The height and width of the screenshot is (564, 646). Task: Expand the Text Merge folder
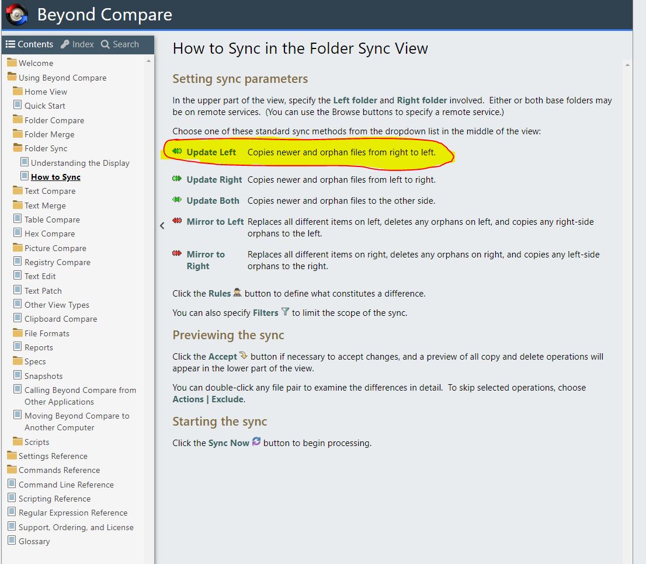coord(39,206)
